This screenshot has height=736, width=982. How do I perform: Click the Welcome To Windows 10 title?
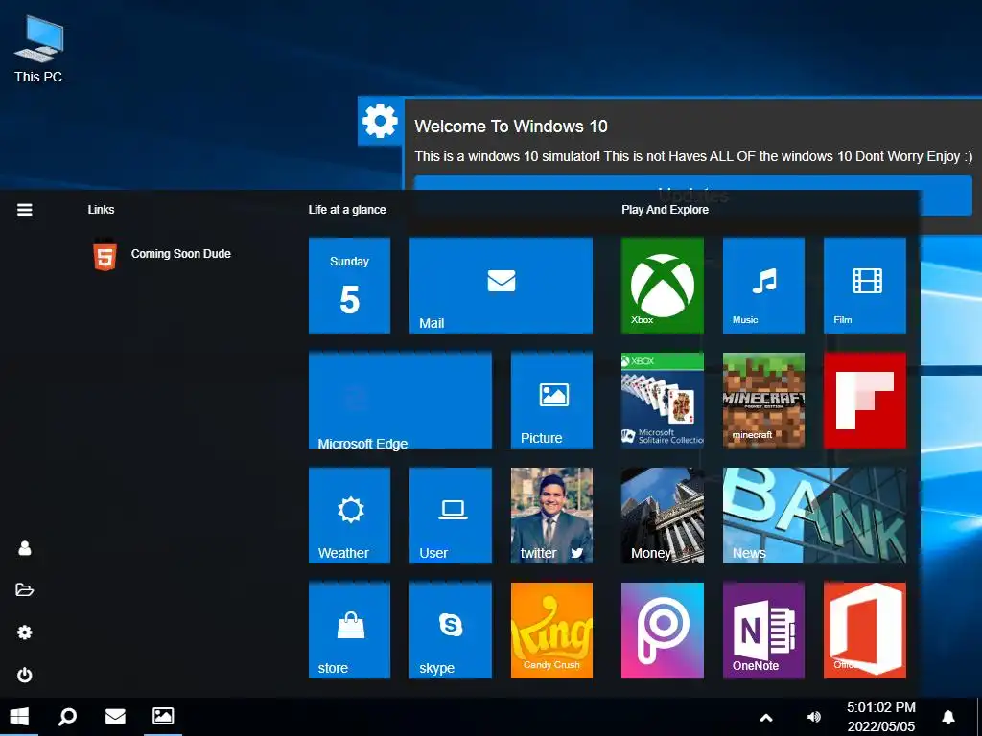pos(511,126)
